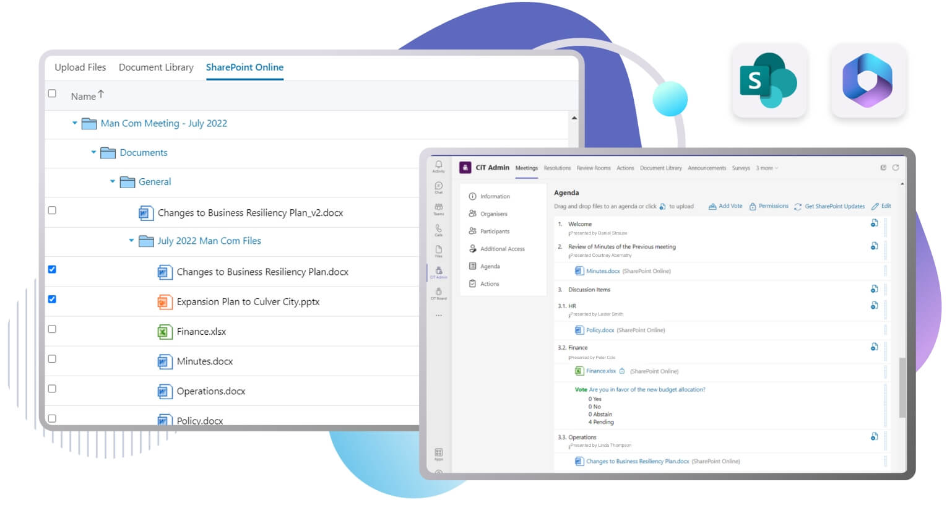Screen dimensions: 947x505
Task: Open Chat in the Teams sidebar
Action: pyautogui.click(x=438, y=187)
